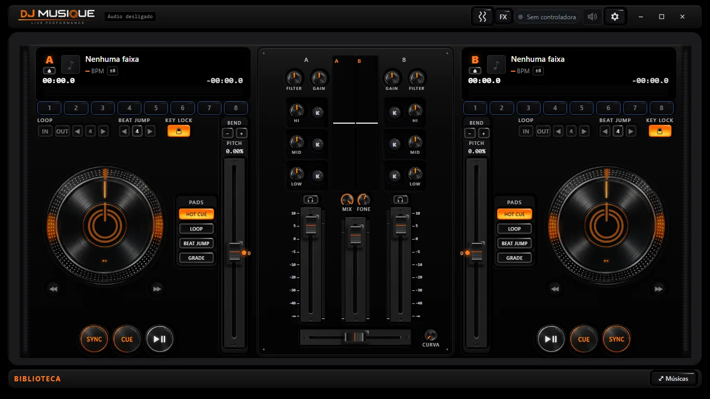Select deck A BEAT JUMP pad mode
This screenshot has width=710, height=399.
[196, 243]
